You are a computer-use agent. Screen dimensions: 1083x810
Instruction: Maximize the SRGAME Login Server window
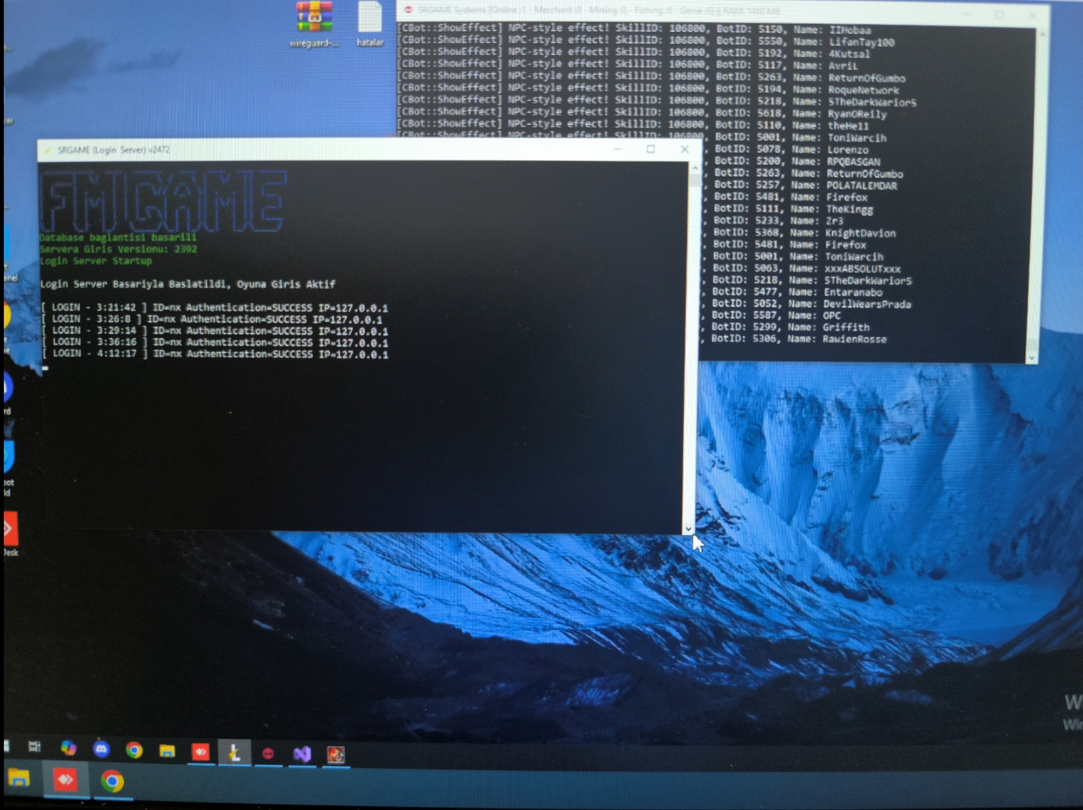click(x=651, y=149)
